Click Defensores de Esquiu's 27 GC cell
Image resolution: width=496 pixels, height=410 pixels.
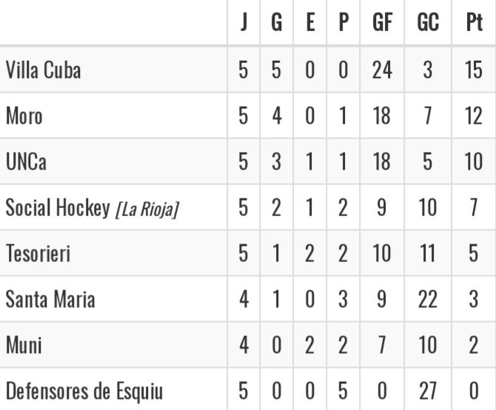[x=427, y=391]
